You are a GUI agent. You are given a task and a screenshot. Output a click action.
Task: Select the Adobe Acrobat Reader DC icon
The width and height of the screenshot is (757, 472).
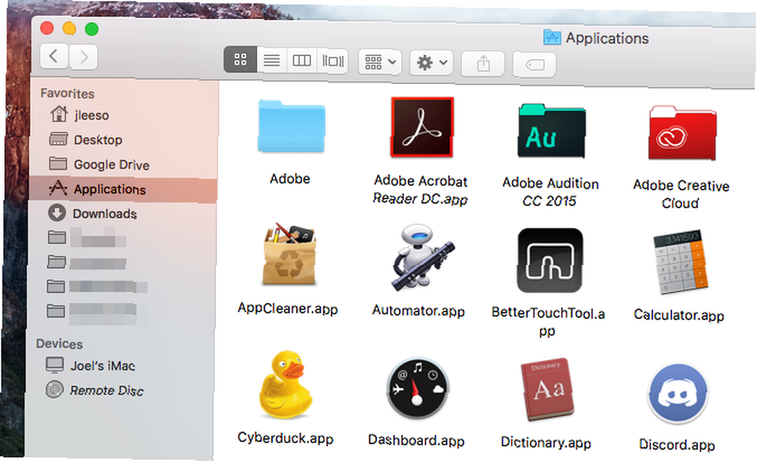click(422, 127)
